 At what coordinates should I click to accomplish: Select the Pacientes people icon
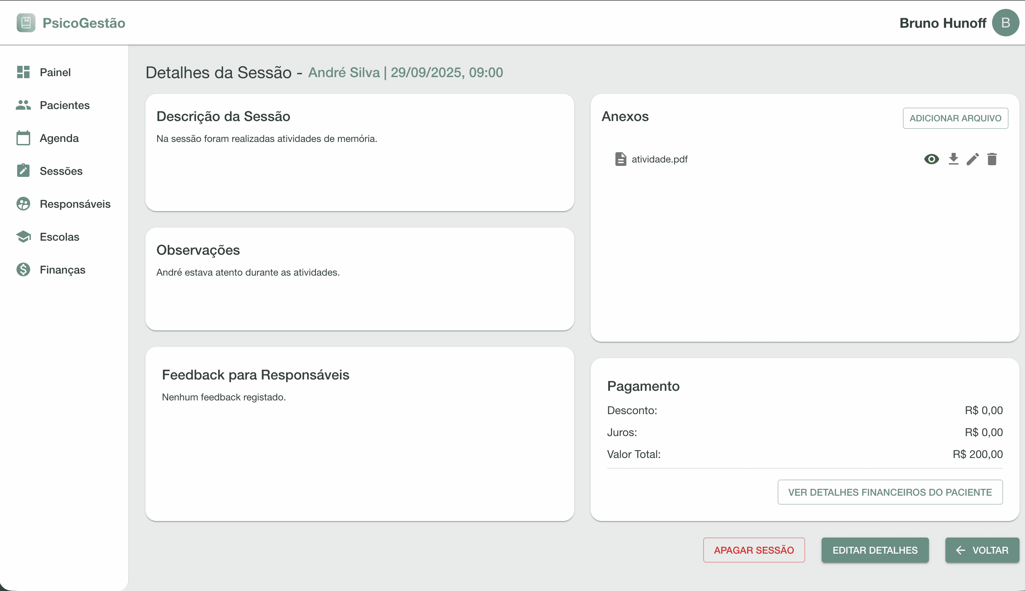[x=23, y=105]
